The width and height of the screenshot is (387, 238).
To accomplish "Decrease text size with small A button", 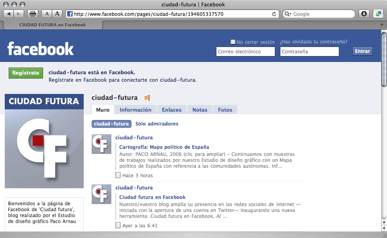I will [x=47, y=14].
